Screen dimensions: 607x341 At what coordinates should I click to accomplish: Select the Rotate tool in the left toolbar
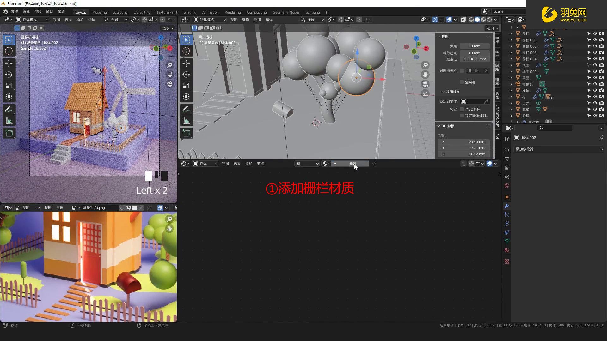coord(186,75)
